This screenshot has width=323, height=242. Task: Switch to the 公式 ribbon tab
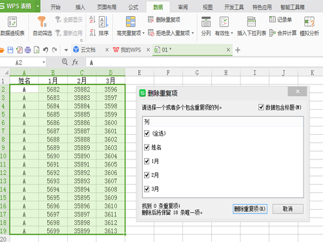(133, 7)
